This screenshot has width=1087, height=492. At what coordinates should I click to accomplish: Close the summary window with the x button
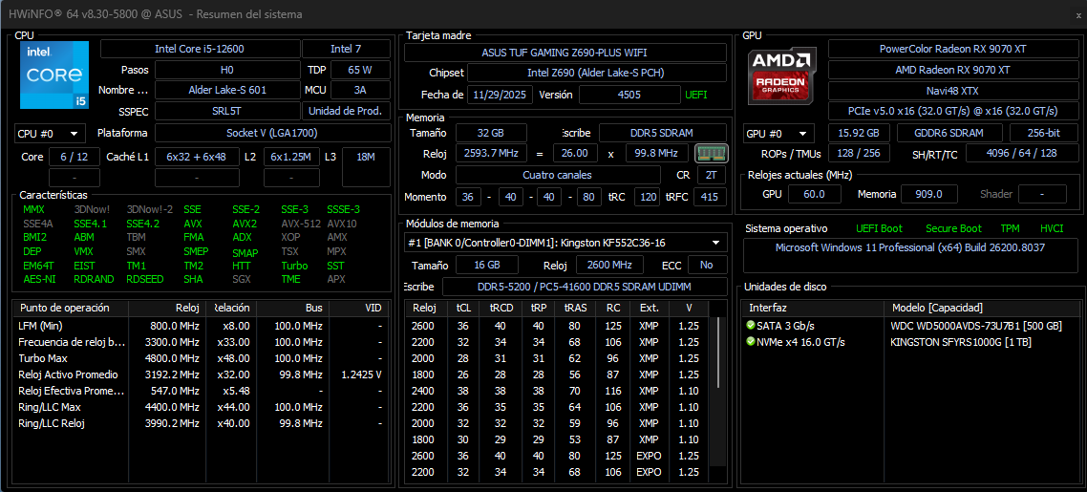point(1077,14)
